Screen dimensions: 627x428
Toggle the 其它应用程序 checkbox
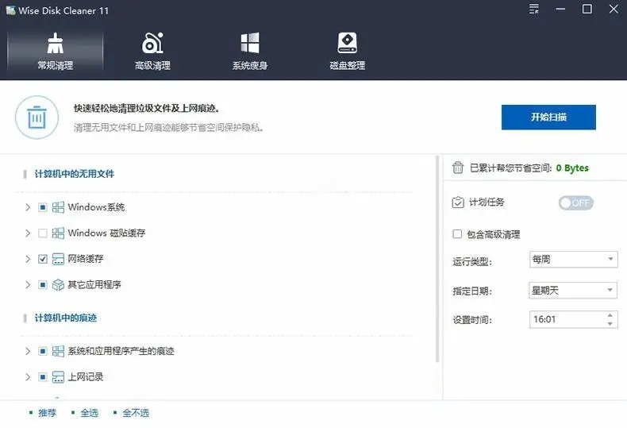43,285
